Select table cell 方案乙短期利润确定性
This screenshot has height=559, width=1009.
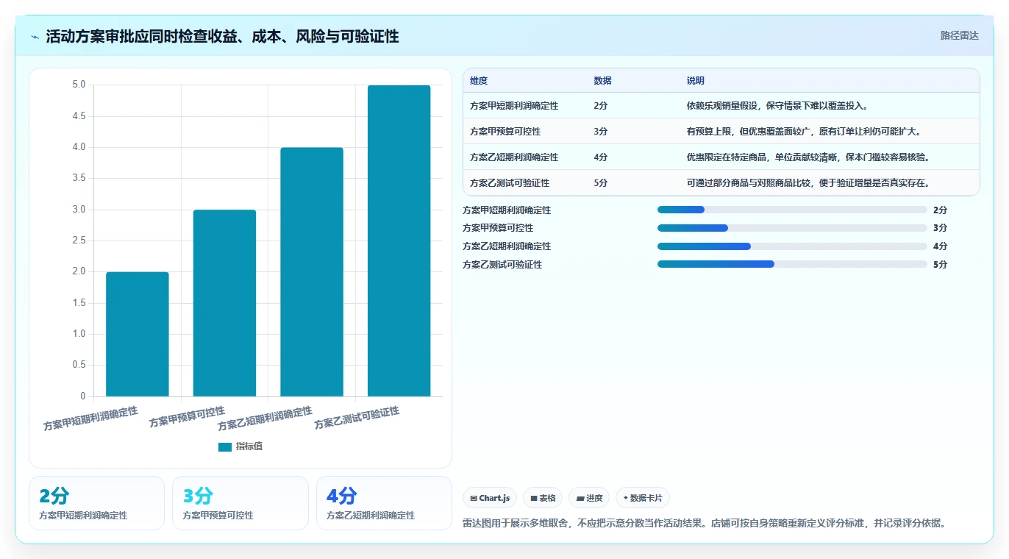pos(514,157)
